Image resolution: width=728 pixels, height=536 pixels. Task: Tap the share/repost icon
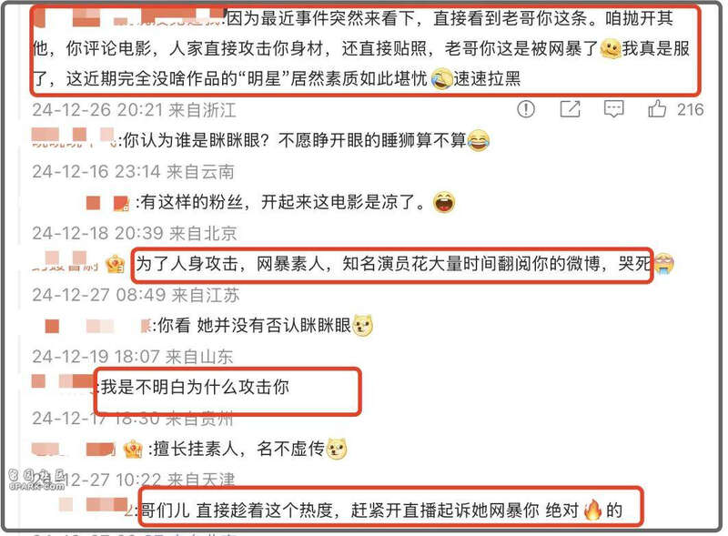[x=570, y=109]
